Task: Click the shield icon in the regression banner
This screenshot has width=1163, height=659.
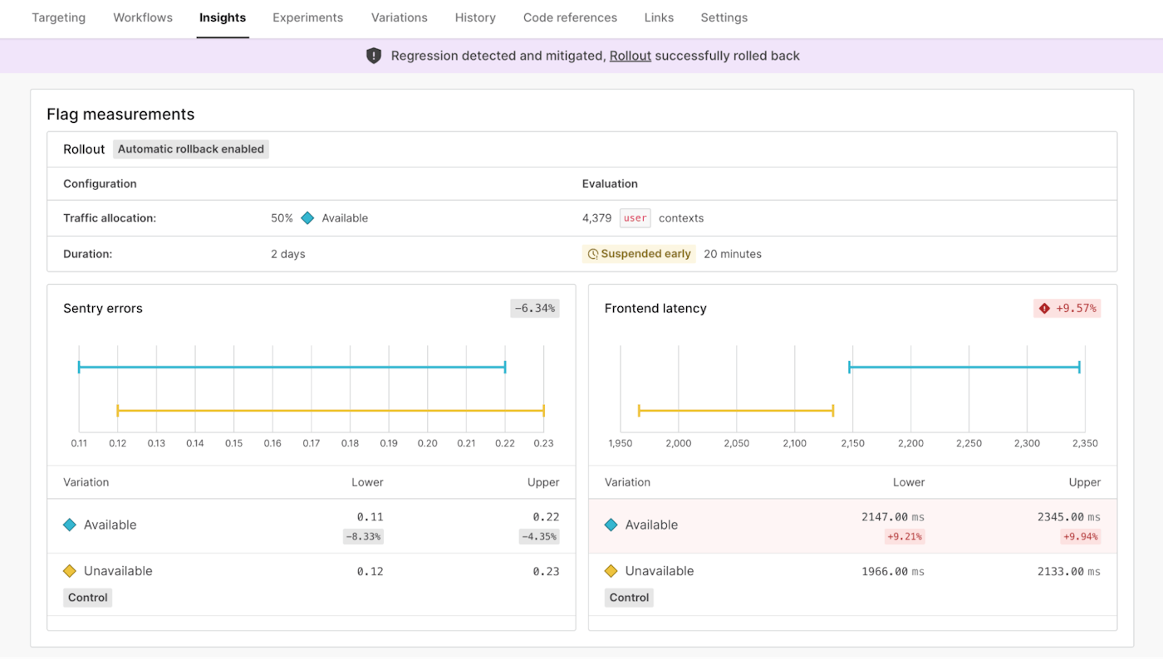Action: click(x=374, y=56)
